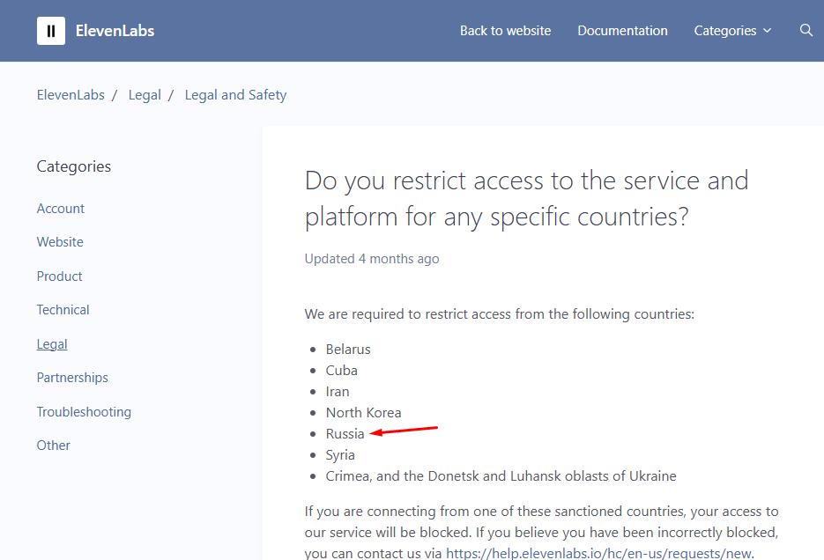824x560 pixels.
Task: Open Legal and Safety breadcrumb
Action: pyautogui.click(x=235, y=95)
